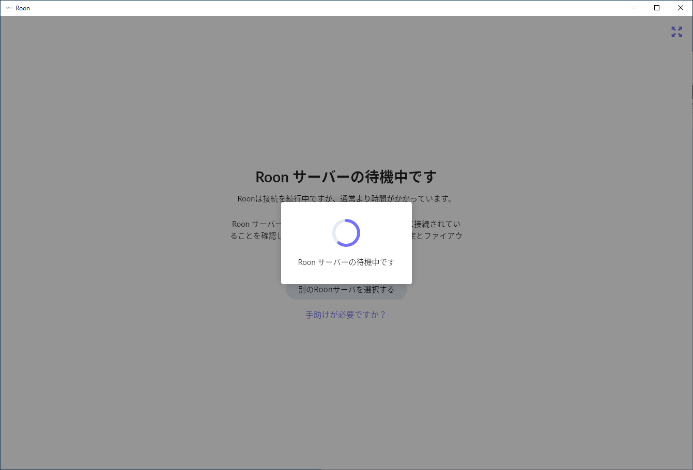Click the Roon app icon in title bar

(9, 8)
